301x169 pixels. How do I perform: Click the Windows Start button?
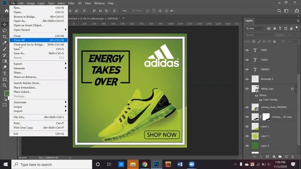[x=6, y=164]
